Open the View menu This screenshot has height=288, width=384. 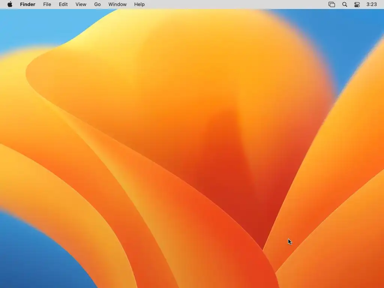pyautogui.click(x=81, y=4)
